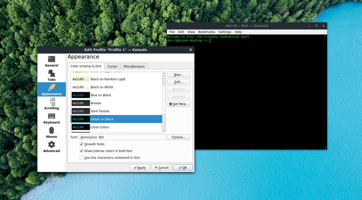Open the File menu in Konsole
The height and width of the screenshot is (200, 362).
point(172,32)
